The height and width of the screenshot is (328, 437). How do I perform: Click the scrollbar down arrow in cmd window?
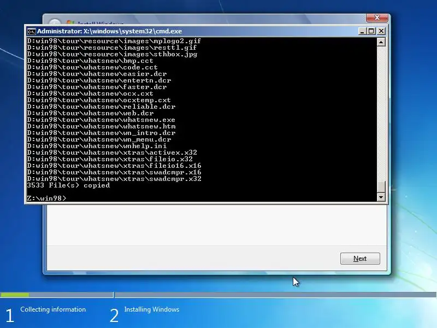point(381,197)
